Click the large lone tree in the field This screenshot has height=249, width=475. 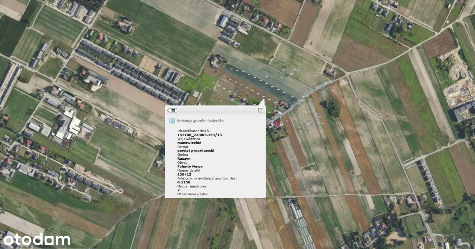[333, 108]
